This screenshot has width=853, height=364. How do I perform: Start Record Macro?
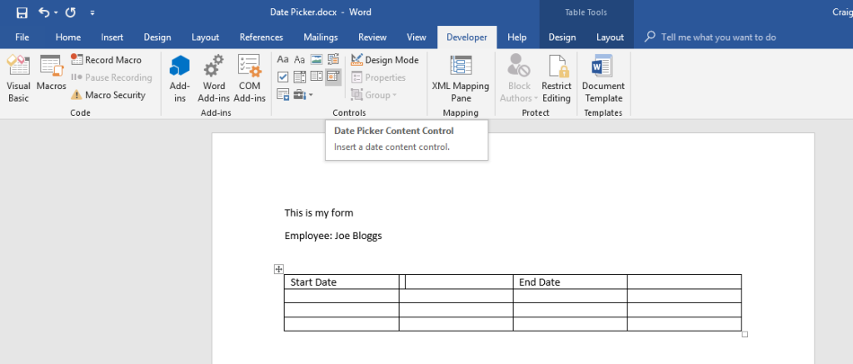click(x=106, y=60)
